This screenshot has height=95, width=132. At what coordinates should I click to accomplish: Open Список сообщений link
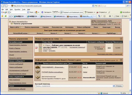(x=16, y=64)
